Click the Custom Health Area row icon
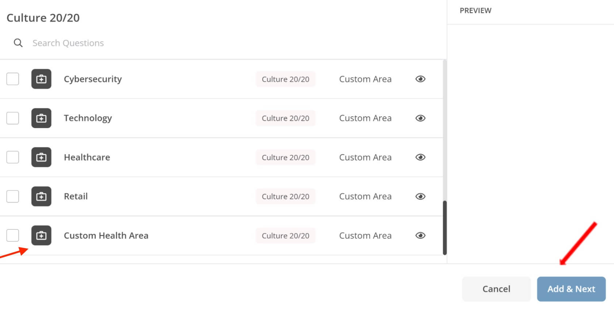 coord(41,236)
